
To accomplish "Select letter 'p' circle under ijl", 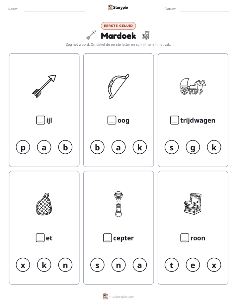I will [x=23, y=147].
